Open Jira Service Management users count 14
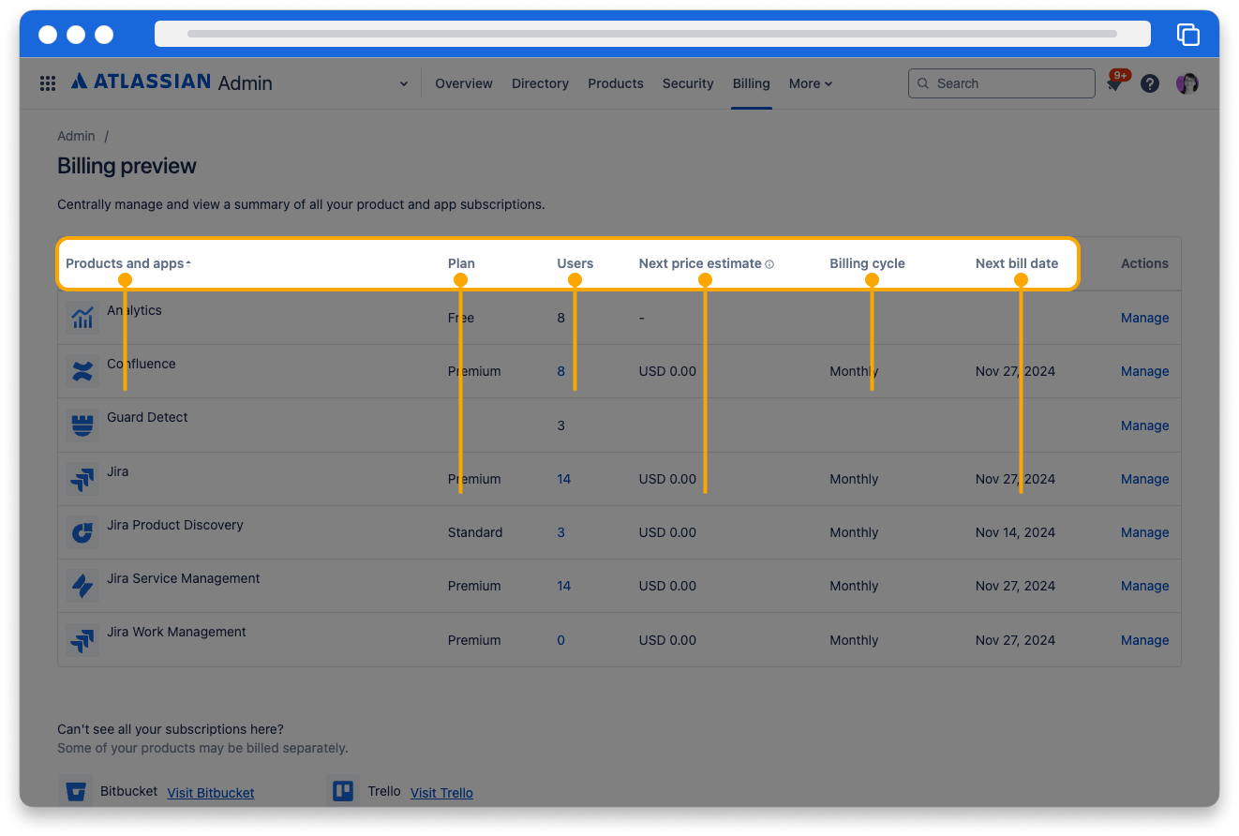The width and height of the screenshot is (1239, 836). 564,586
